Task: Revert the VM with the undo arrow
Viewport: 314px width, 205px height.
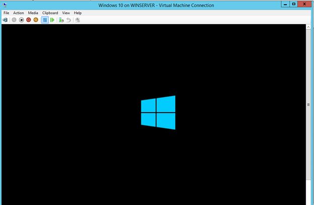Action: [68, 20]
